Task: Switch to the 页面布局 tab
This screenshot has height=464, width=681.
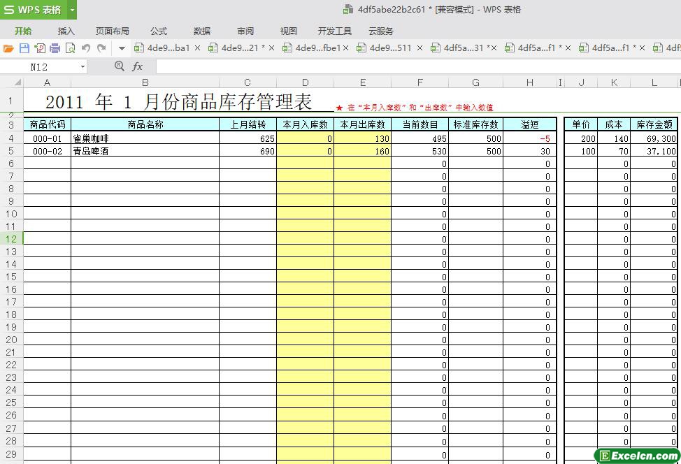Action: tap(112, 31)
